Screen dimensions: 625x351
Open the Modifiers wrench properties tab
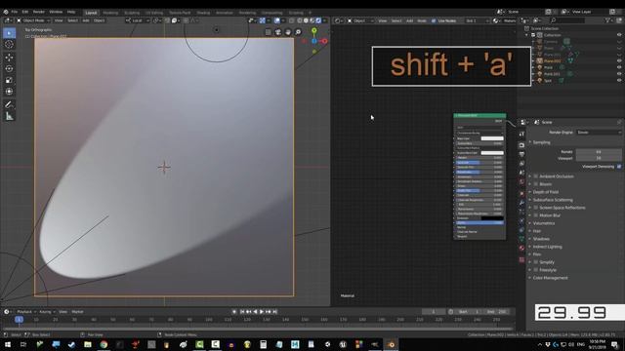pos(521,203)
